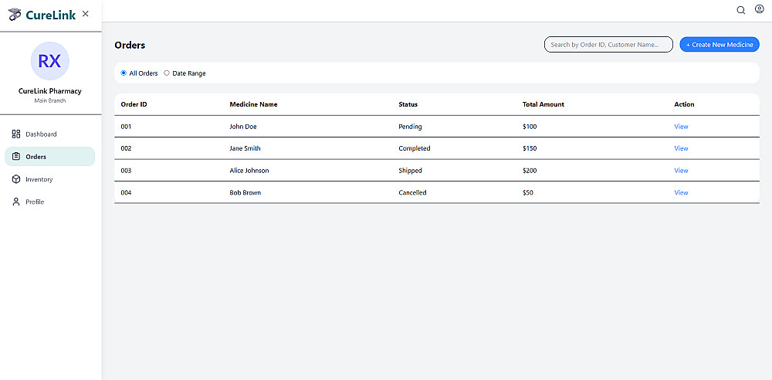This screenshot has width=772, height=380.
Task: Select the All Orders radio button
Action: coord(124,73)
